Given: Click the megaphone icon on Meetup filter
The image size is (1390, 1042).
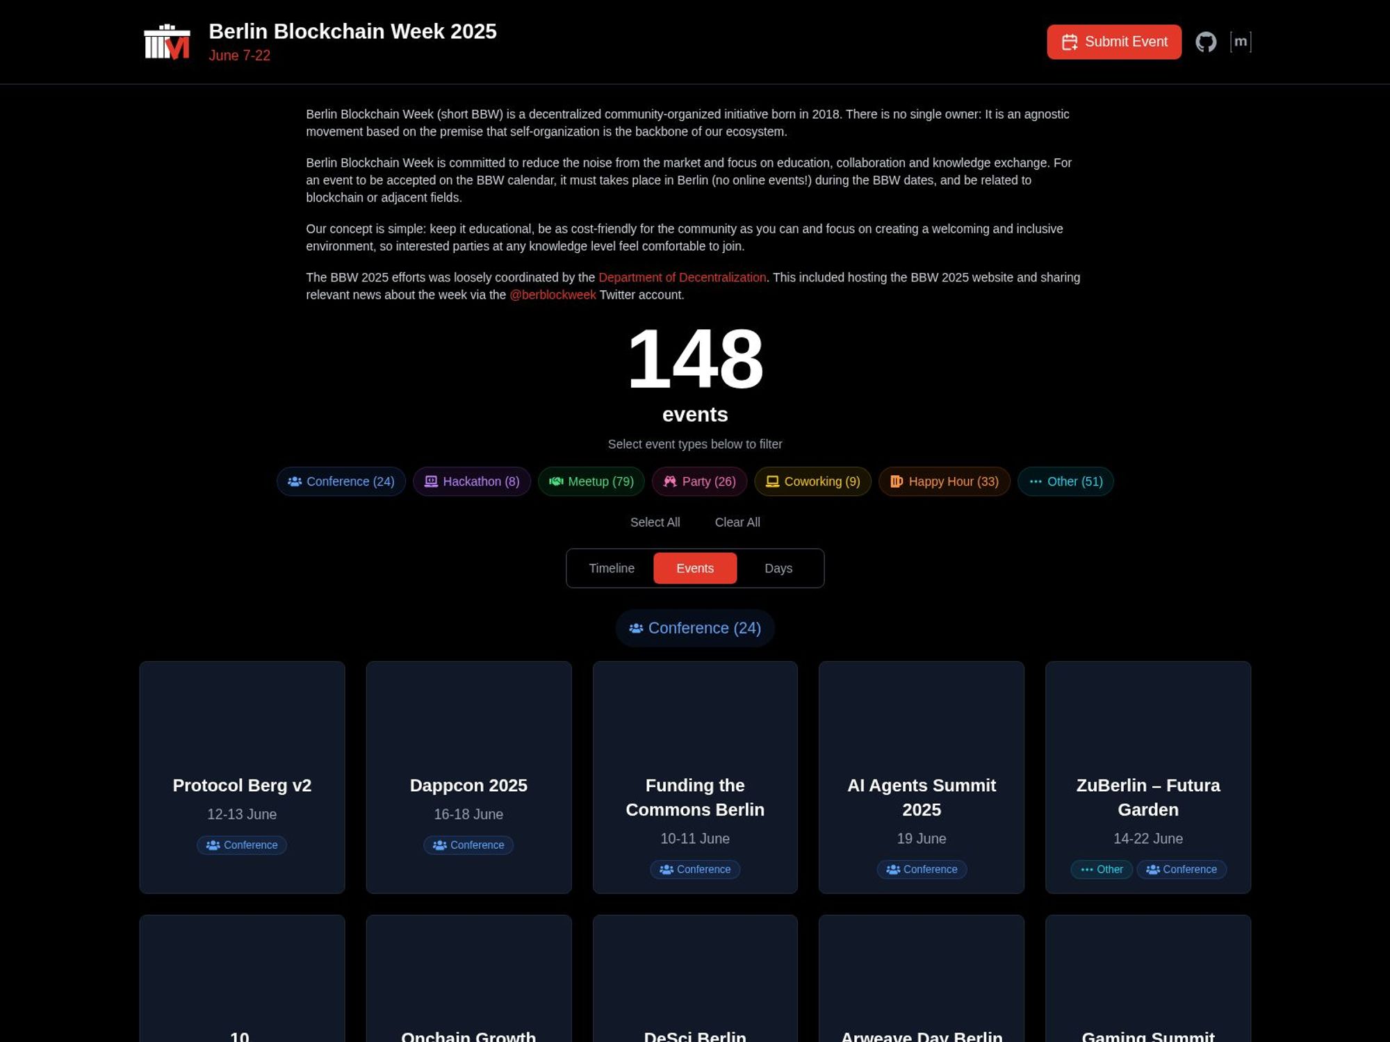Looking at the screenshot, I should (558, 481).
